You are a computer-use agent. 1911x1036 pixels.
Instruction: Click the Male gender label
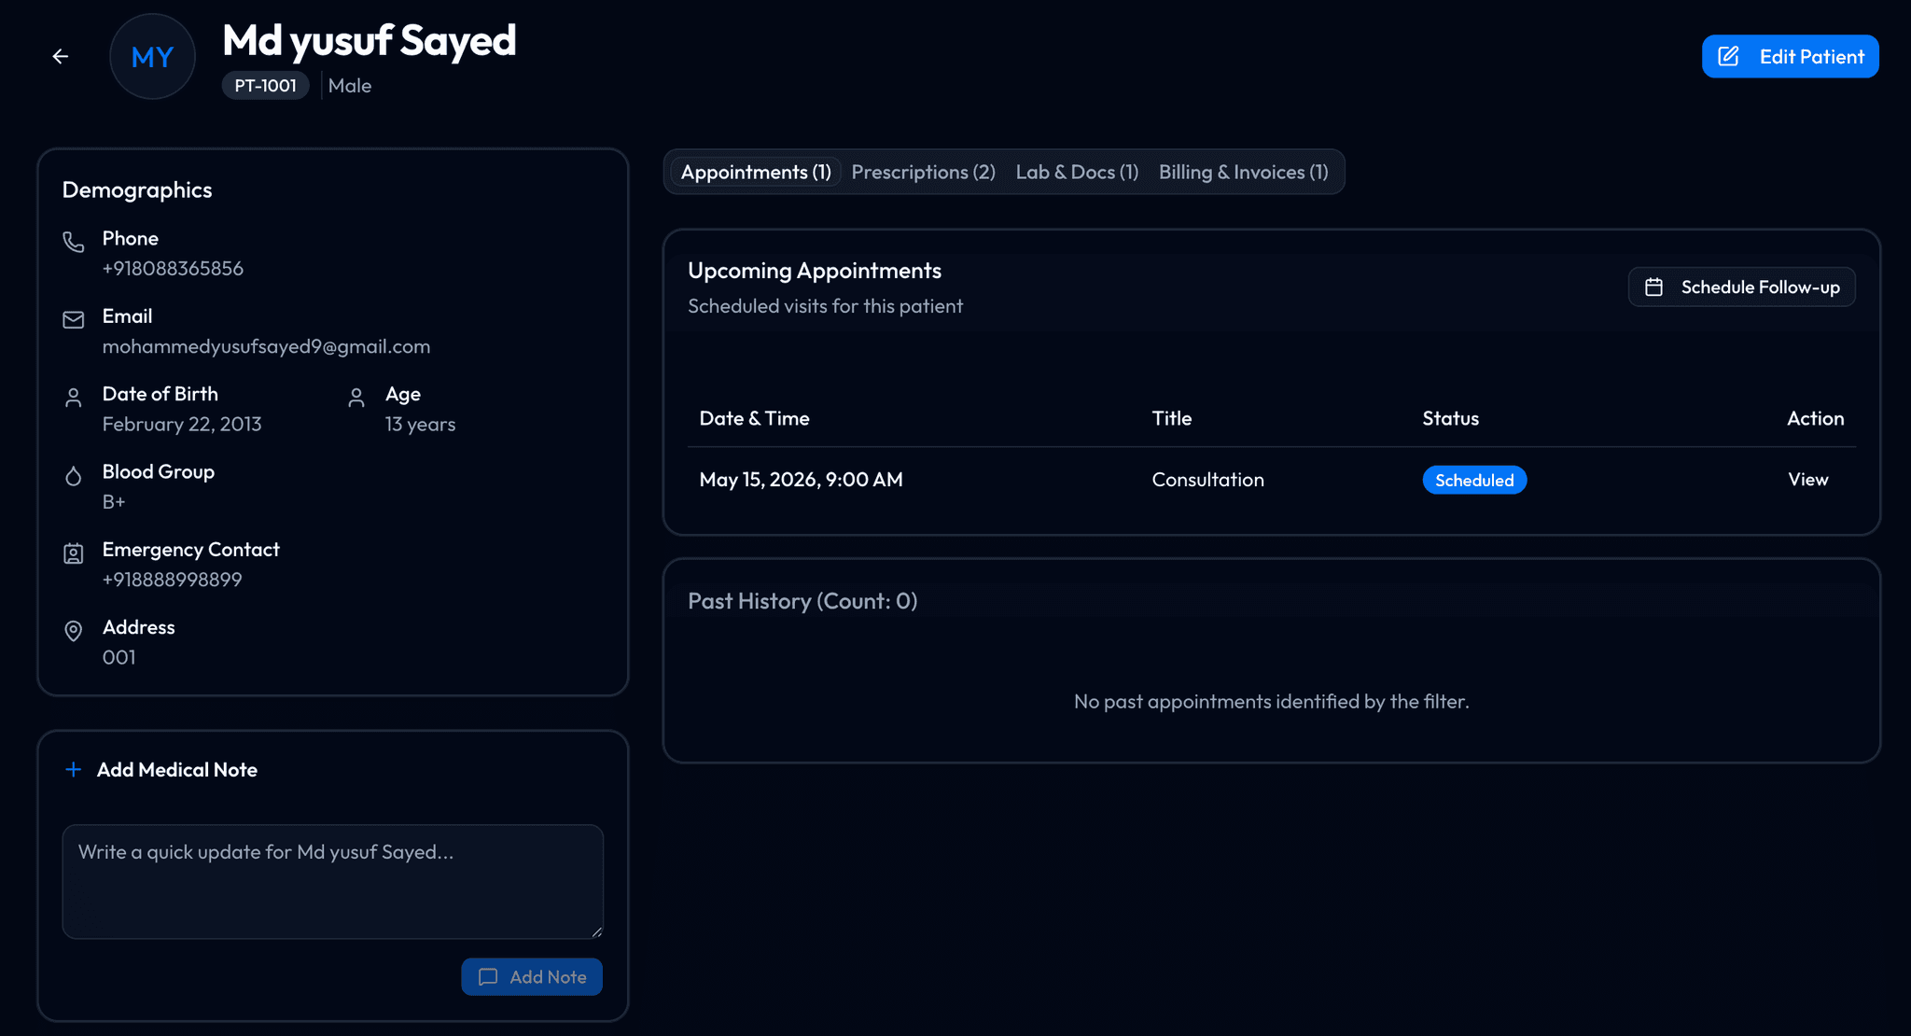pyautogui.click(x=350, y=86)
